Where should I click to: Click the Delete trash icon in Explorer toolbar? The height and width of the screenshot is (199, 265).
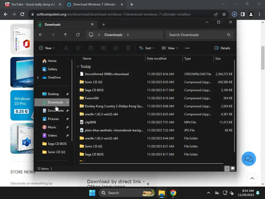tap(128, 48)
